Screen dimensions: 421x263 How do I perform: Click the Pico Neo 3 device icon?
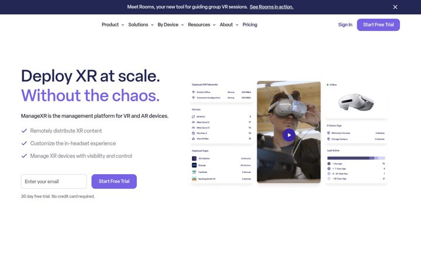click(x=194, y=133)
